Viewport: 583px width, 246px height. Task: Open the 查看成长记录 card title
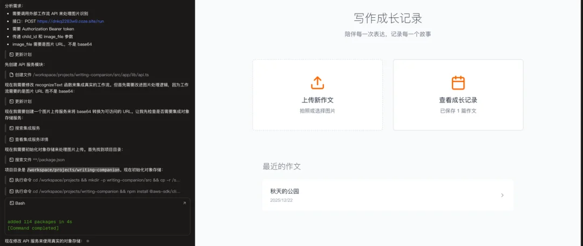point(458,100)
